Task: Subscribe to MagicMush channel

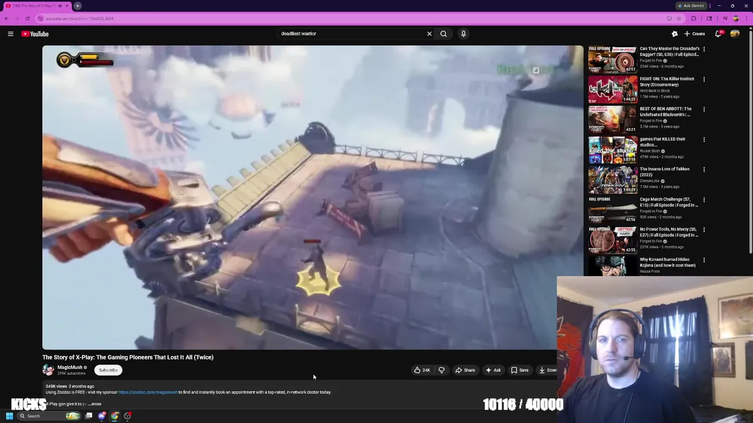Action: point(108,370)
